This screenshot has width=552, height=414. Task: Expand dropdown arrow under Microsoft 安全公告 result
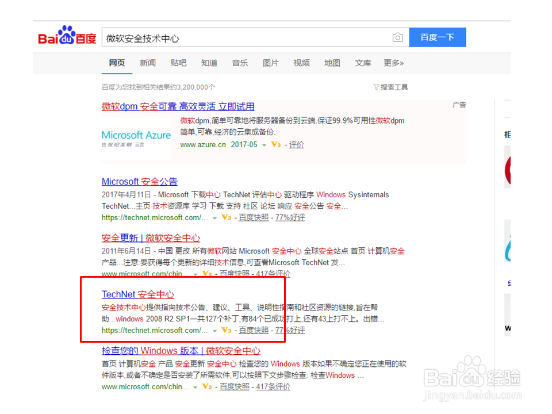(214, 218)
